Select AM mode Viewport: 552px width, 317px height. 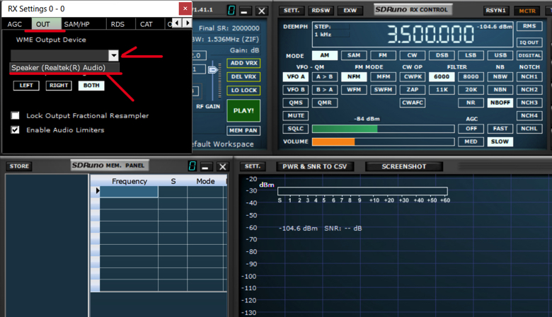click(x=325, y=55)
